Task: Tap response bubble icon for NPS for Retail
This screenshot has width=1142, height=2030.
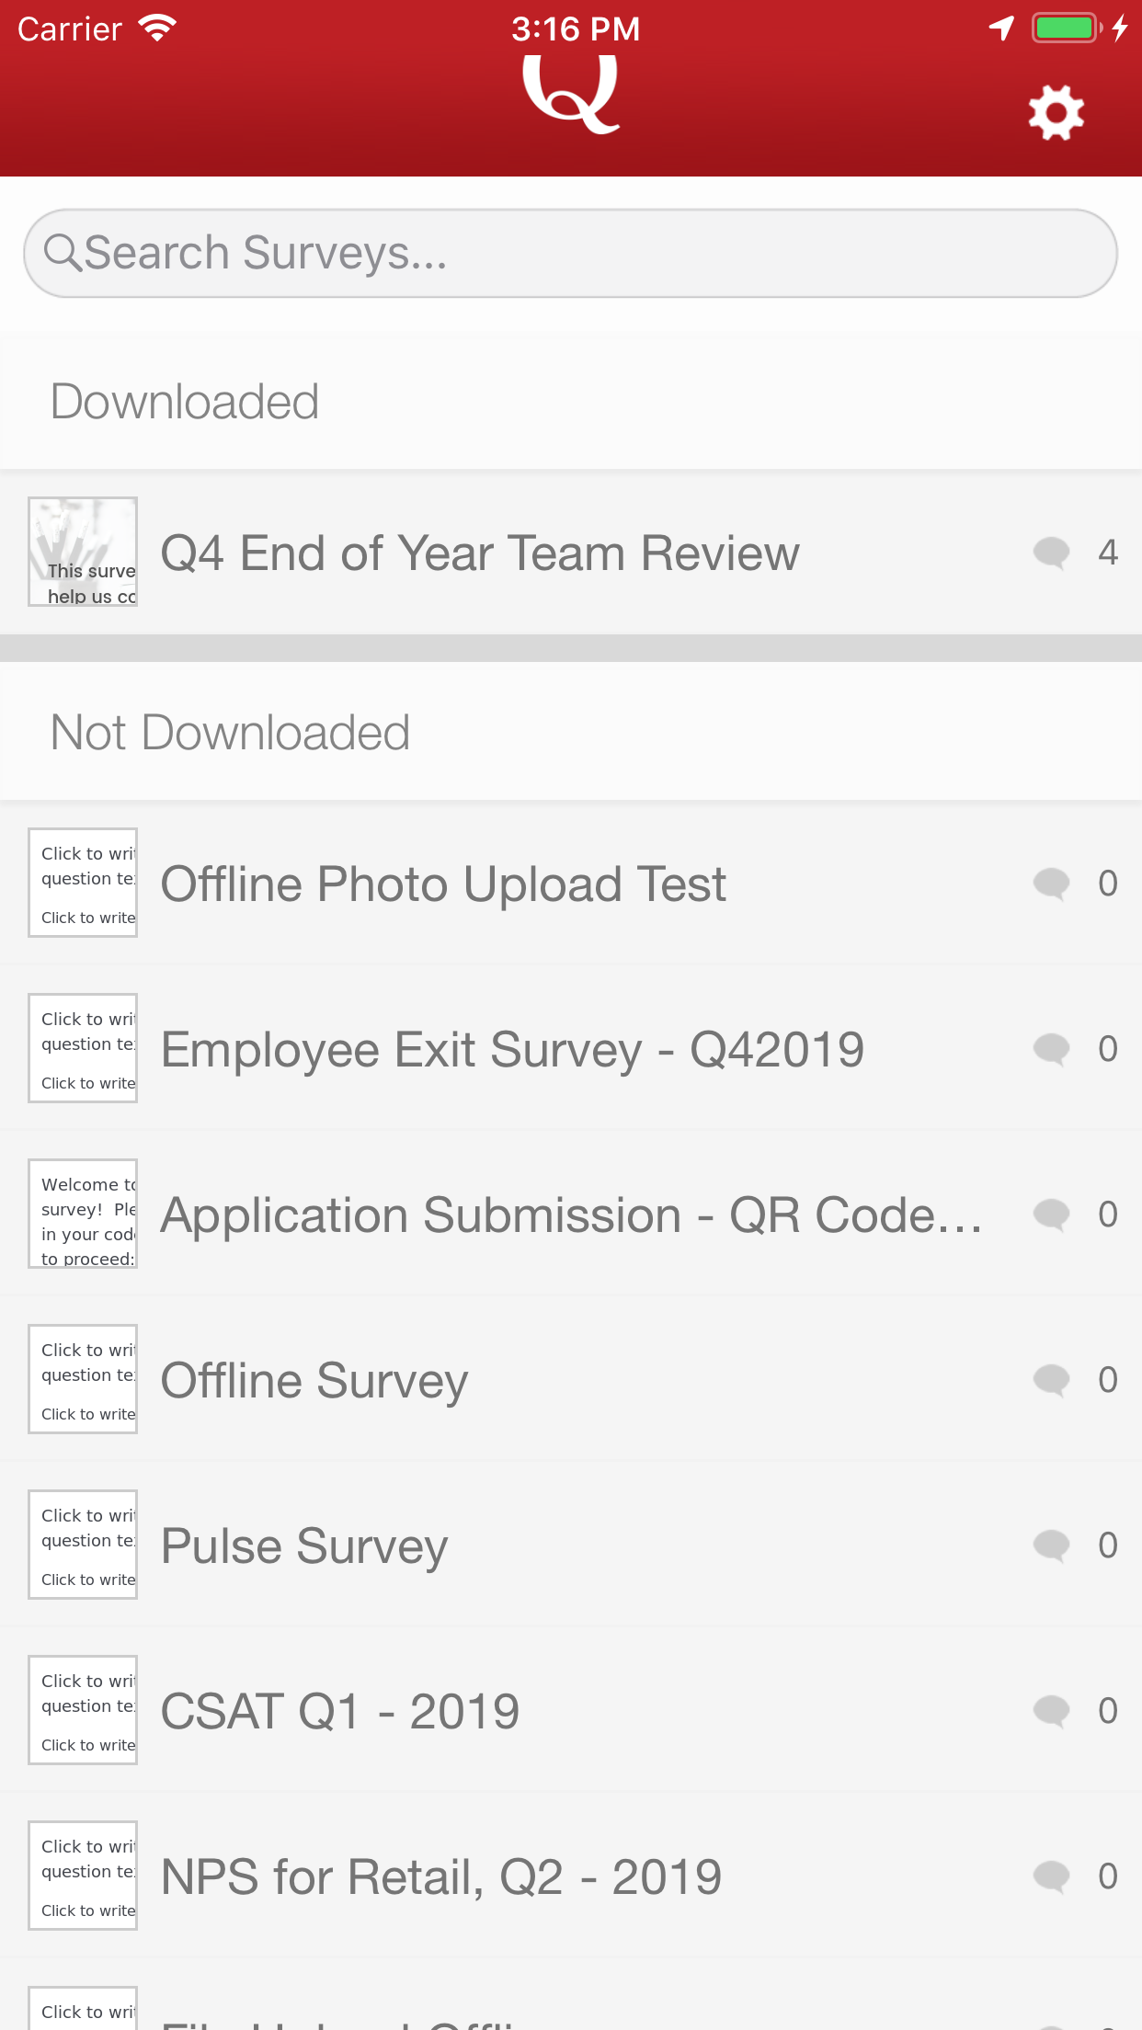Action: [1051, 1876]
